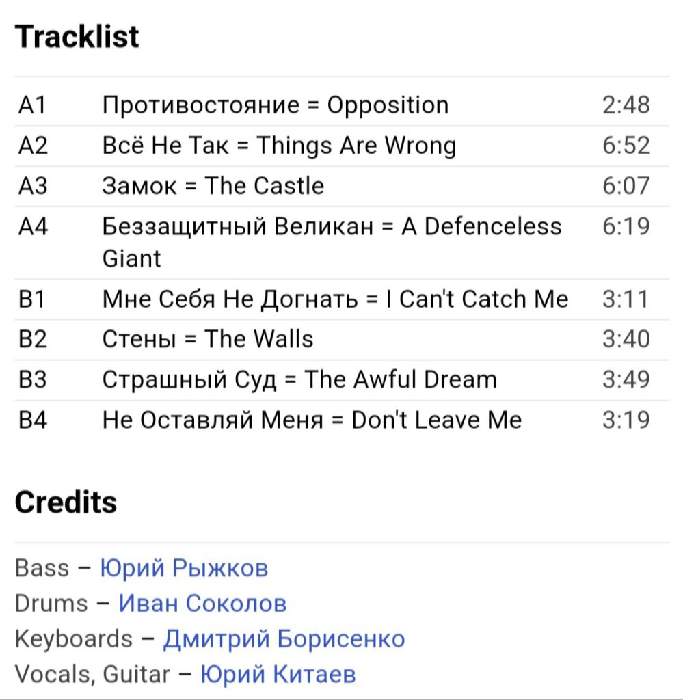Open the Юрий Китаев vocals credit link
This screenshot has height=700, width=683.
(278, 674)
